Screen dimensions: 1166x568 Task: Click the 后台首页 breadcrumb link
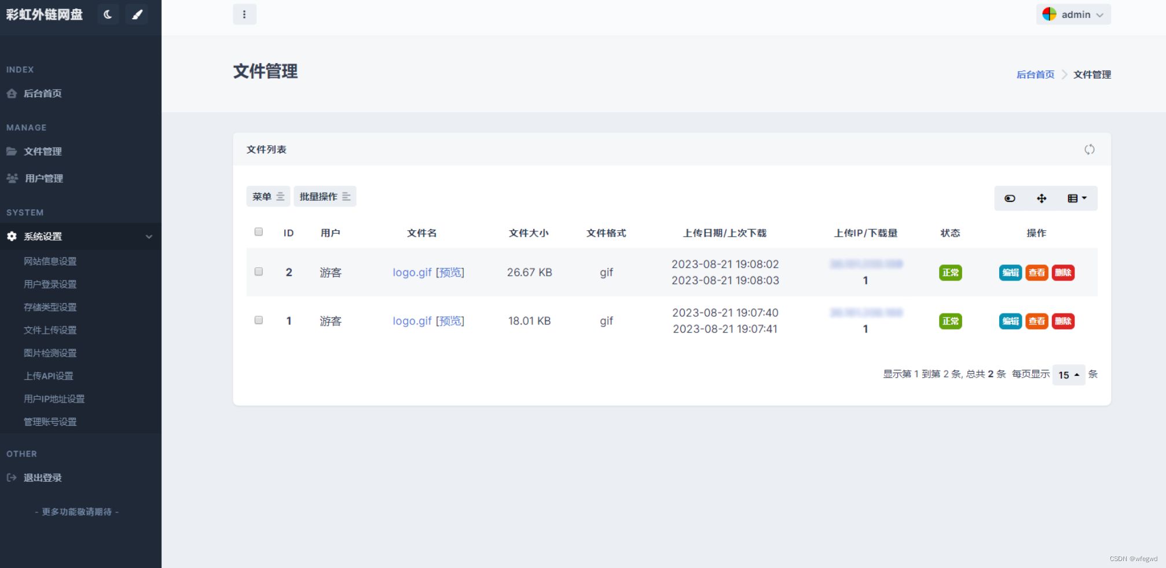(x=1035, y=75)
